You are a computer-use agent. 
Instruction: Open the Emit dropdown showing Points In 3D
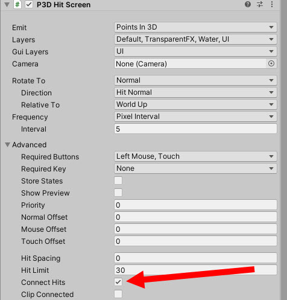(195, 27)
